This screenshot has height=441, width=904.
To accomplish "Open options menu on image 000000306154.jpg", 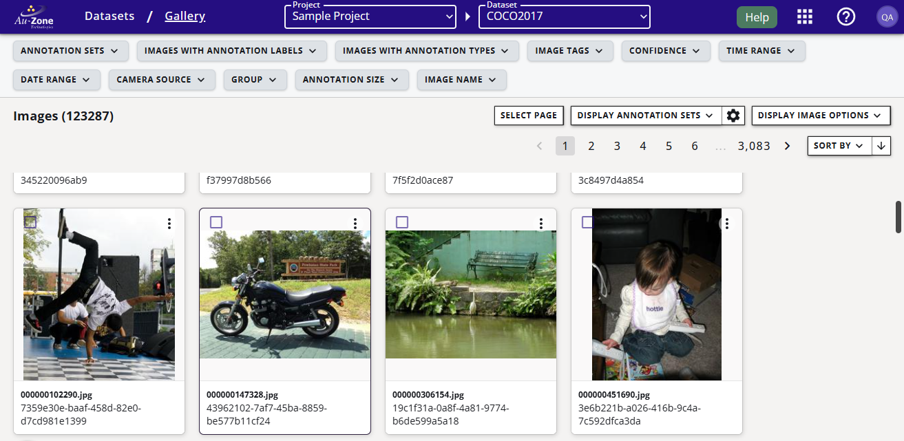I will click(540, 223).
